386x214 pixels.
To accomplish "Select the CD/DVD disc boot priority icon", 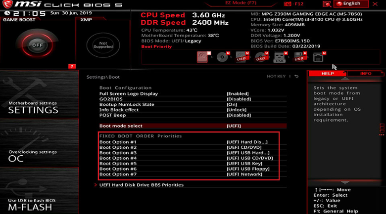I will (x=223, y=57).
